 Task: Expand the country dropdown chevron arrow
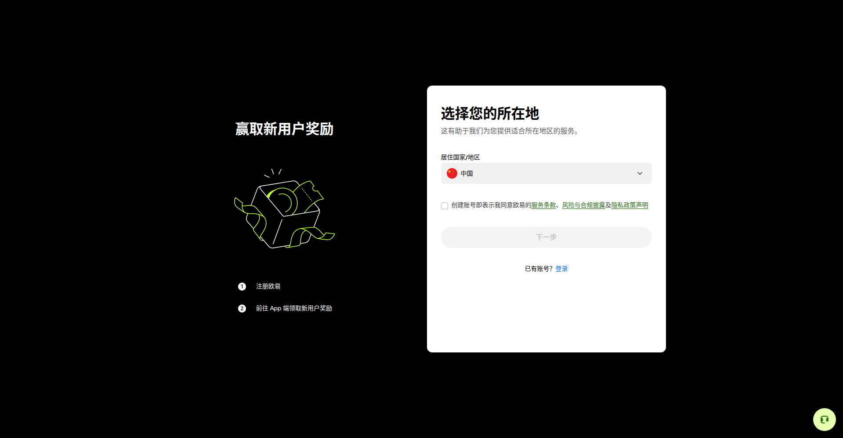click(x=640, y=173)
